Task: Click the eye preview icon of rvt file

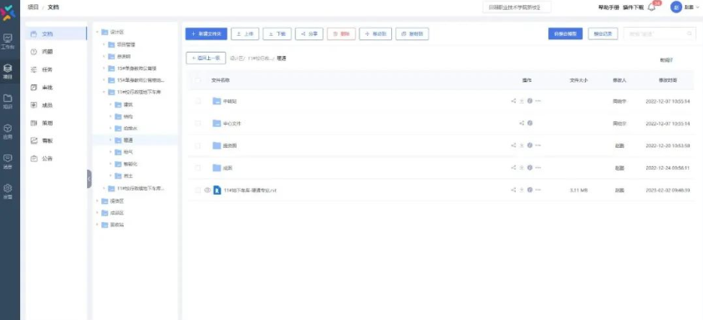Action: coord(207,190)
